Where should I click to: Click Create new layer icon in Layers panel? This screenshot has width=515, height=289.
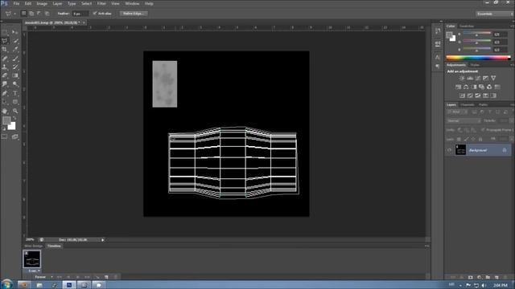coord(496,277)
